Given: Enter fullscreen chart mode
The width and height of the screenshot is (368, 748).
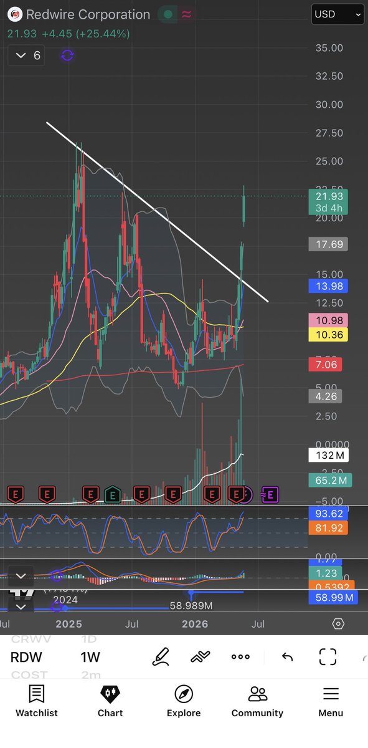Looking at the screenshot, I should point(328,657).
